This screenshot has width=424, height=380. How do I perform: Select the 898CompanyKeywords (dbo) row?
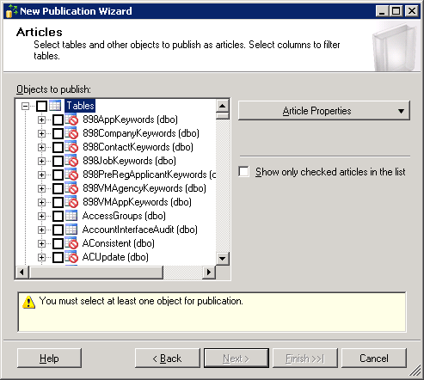[x=141, y=133]
